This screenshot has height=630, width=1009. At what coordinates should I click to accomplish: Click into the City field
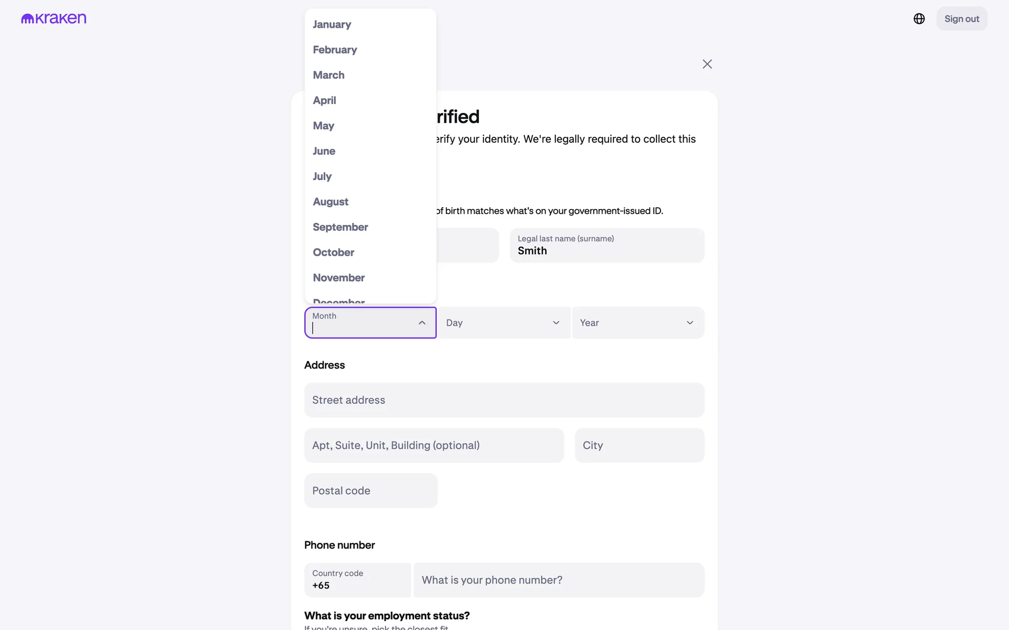pos(639,445)
